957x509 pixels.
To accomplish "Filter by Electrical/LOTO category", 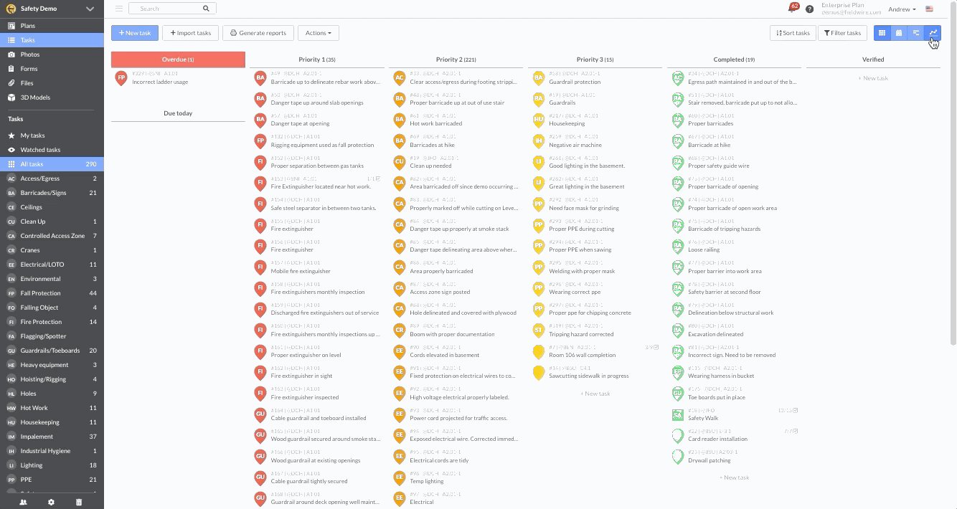I will tap(52, 265).
